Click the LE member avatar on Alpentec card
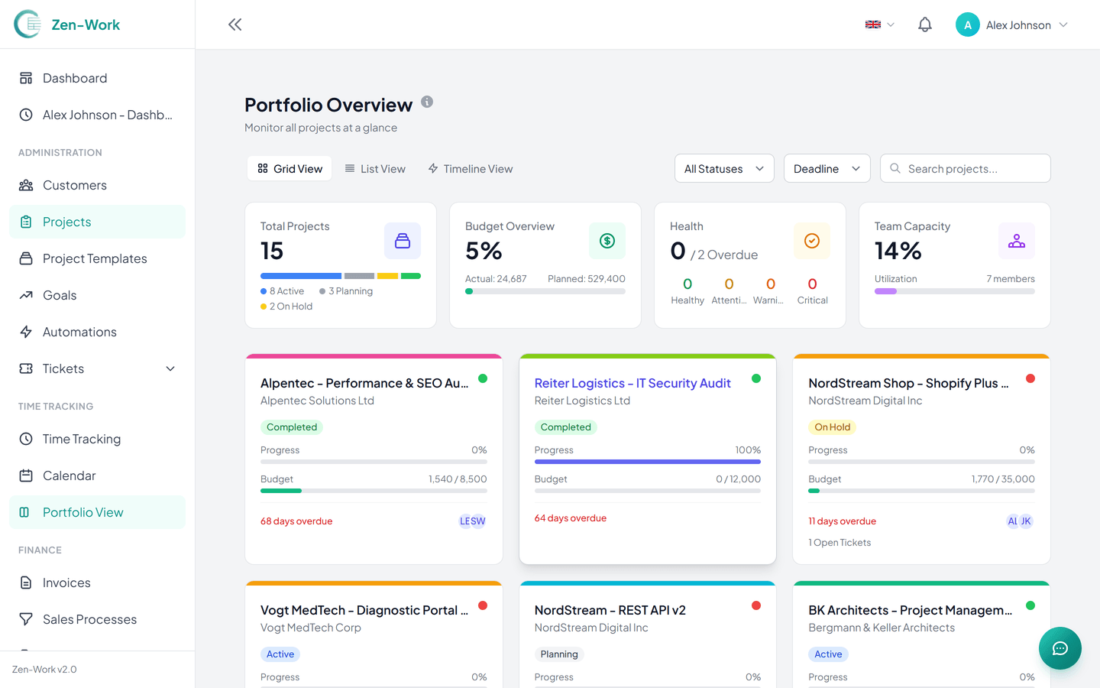The image size is (1100, 688). pos(465,521)
